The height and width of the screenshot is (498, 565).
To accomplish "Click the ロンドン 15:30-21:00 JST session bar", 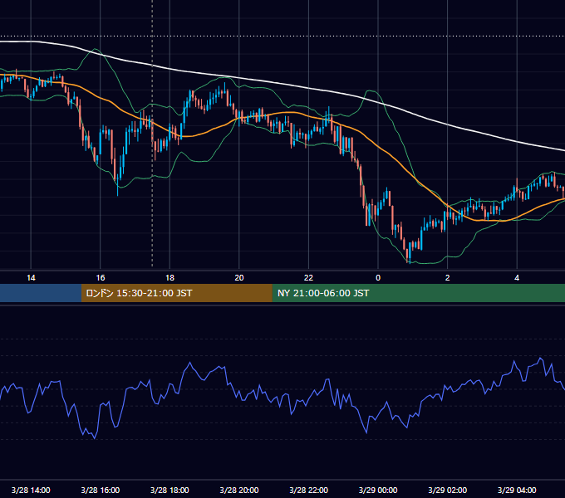I will 176,293.
